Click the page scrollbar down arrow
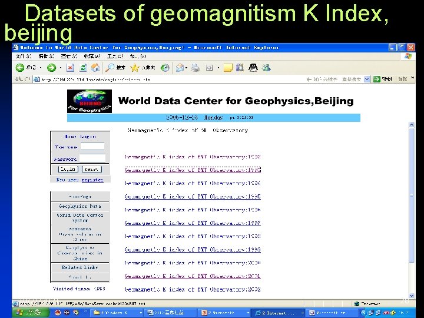 tap(412, 296)
